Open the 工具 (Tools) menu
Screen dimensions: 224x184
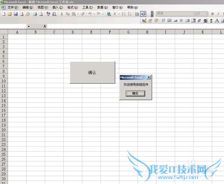tap(87, 7)
